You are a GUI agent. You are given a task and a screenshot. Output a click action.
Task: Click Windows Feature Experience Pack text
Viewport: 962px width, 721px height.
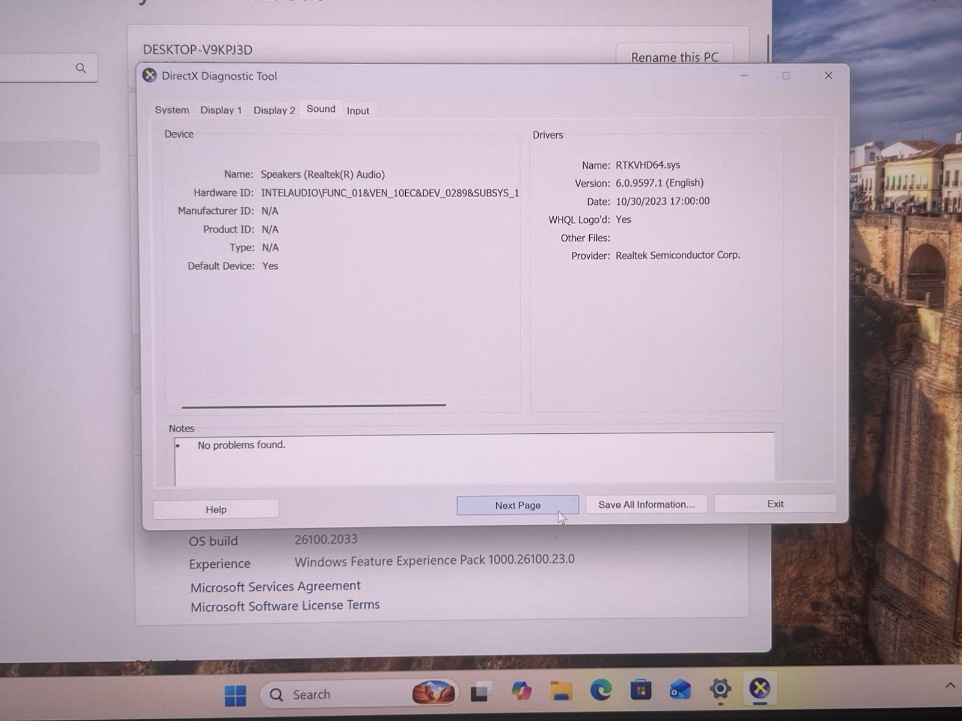tap(435, 560)
